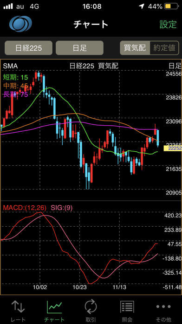Image resolution: width=182 pixels, height=324 pixels.
Task: Tap the 10/23 date marker on axis
Action: coord(79,287)
